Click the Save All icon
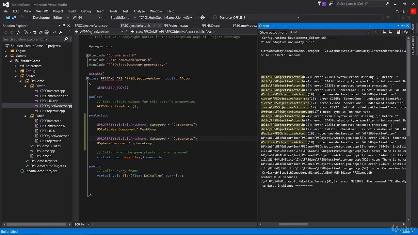The width and height of the screenshot is (418, 235). 14,18
